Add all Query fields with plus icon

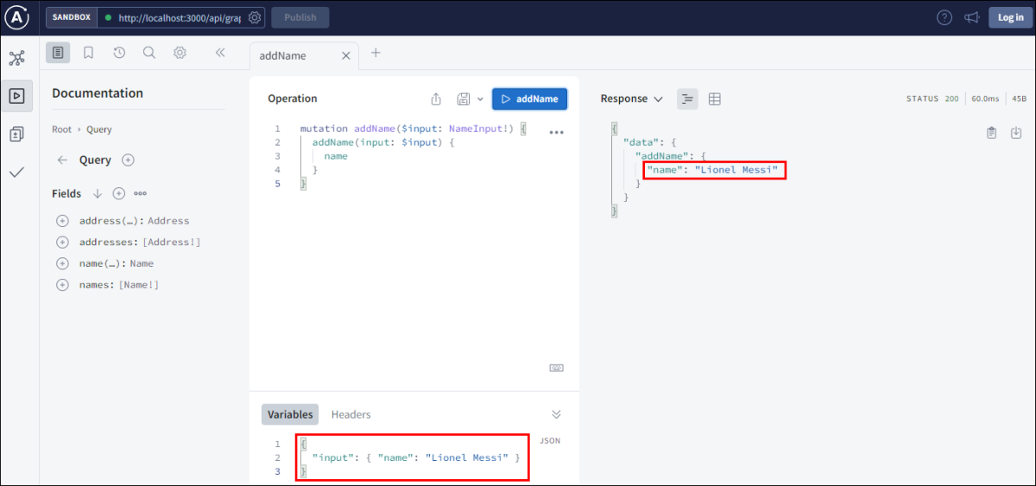pyautogui.click(x=128, y=160)
